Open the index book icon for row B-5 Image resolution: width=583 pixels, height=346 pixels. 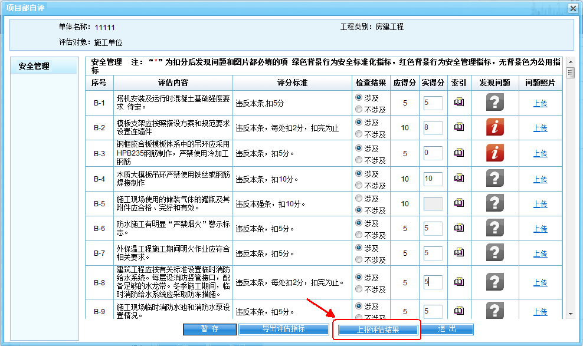point(458,203)
